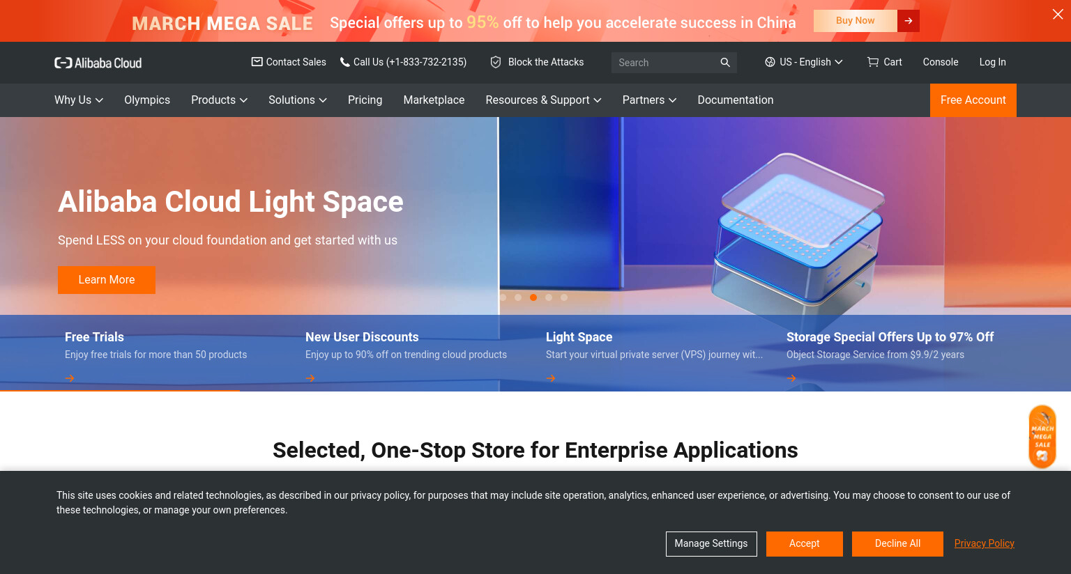
Task: Click the arrow under Storage Special Offers
Action: (791, 378)
